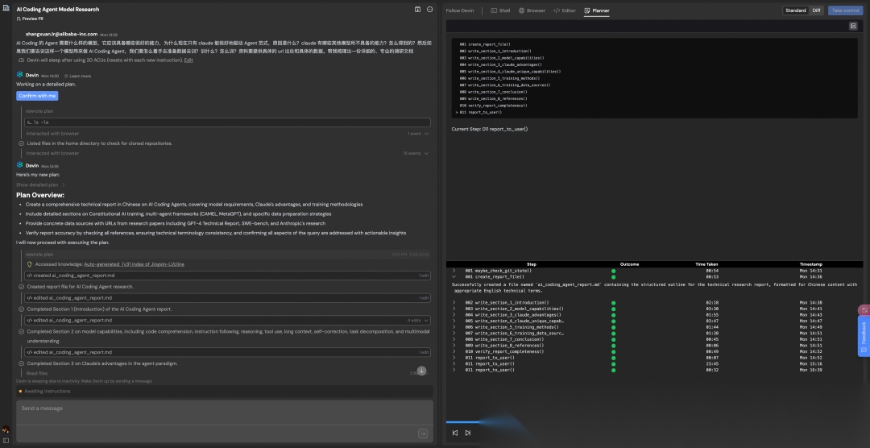The width and height of the screenshot is (870, 448).
Task: Open the 'created ai_coding_agent_report.md' file block
Action: (x=227, y=276)
